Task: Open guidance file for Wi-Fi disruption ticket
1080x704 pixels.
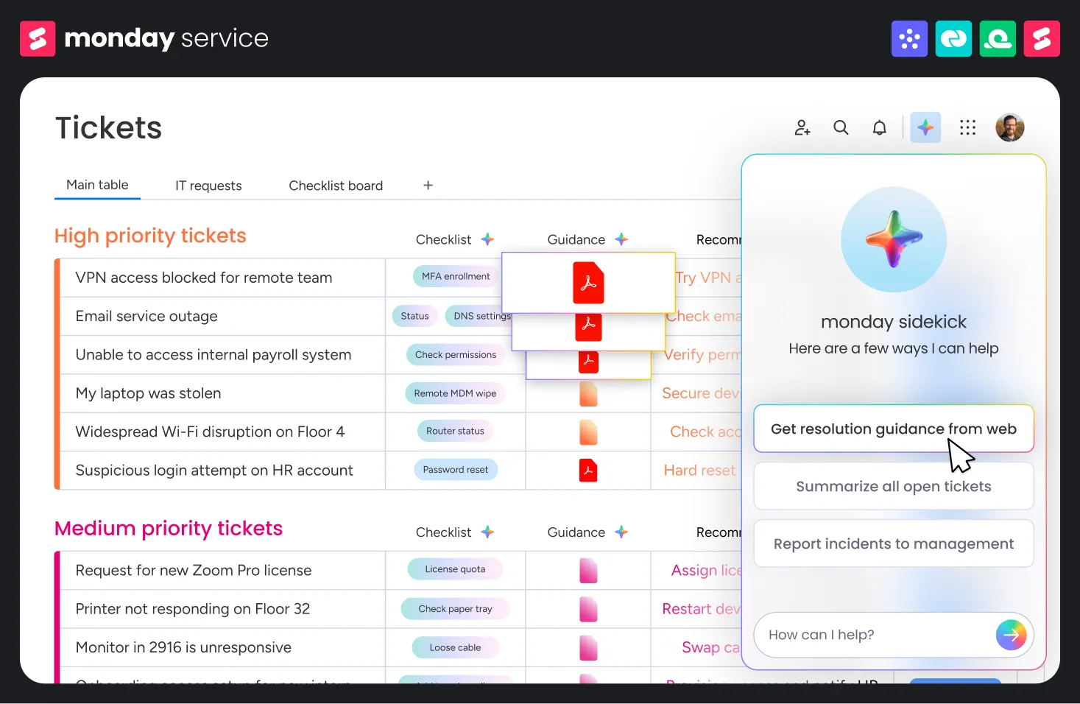Action: (x=588, y=432)
